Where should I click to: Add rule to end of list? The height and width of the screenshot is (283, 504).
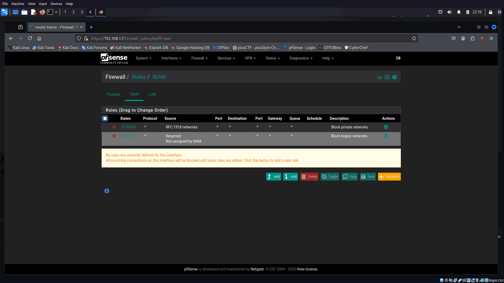(291, 177)
